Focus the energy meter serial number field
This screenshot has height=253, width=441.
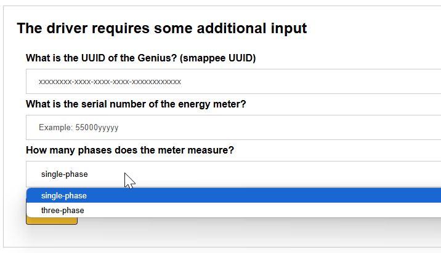click(234, 127)
